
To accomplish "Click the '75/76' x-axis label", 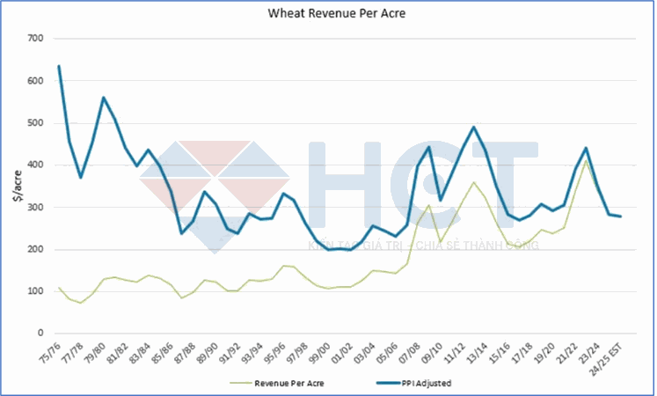I will [58, 349].
